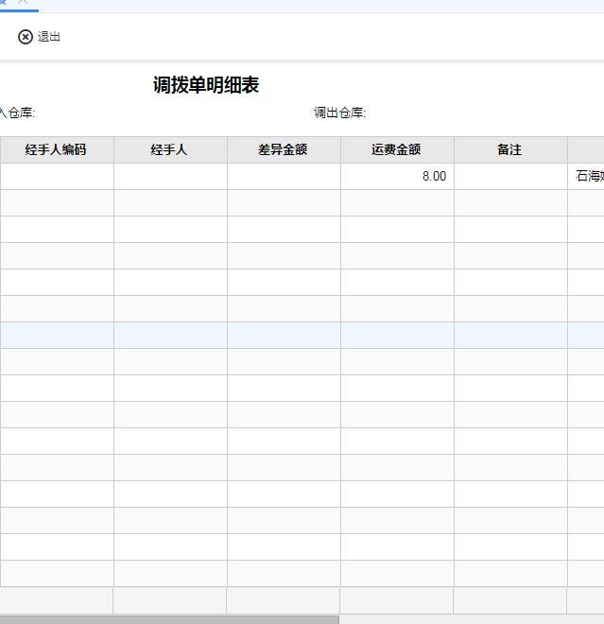Select the 8.00 freight amount cell
The image size is (604, 624).
pyautogui.click(x=397, y=176)
